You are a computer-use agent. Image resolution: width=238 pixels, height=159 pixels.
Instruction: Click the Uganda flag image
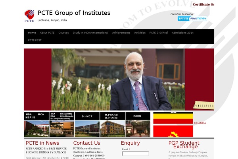173,118
